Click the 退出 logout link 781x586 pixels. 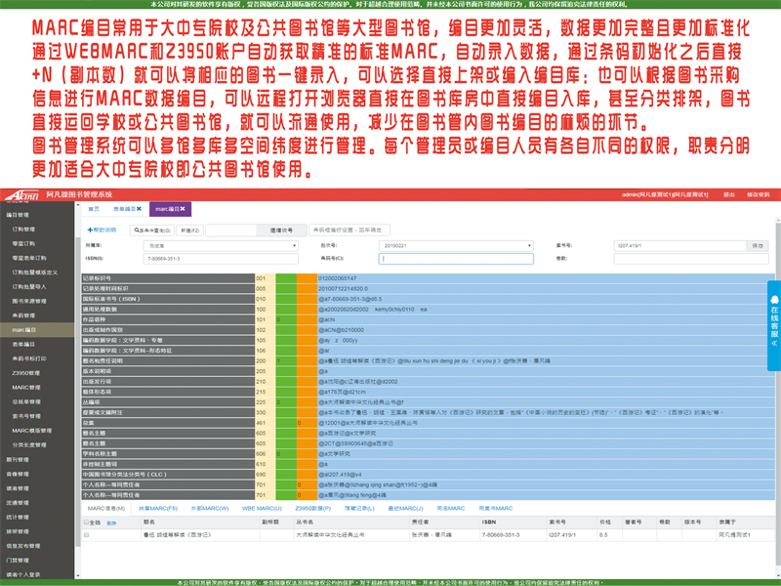tap(729, 194)
